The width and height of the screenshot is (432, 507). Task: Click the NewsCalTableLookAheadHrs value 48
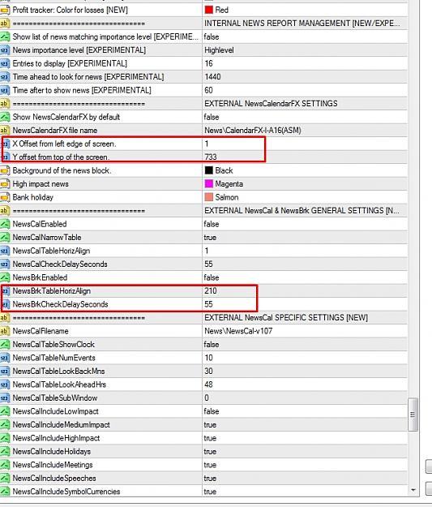click(209, 385)
